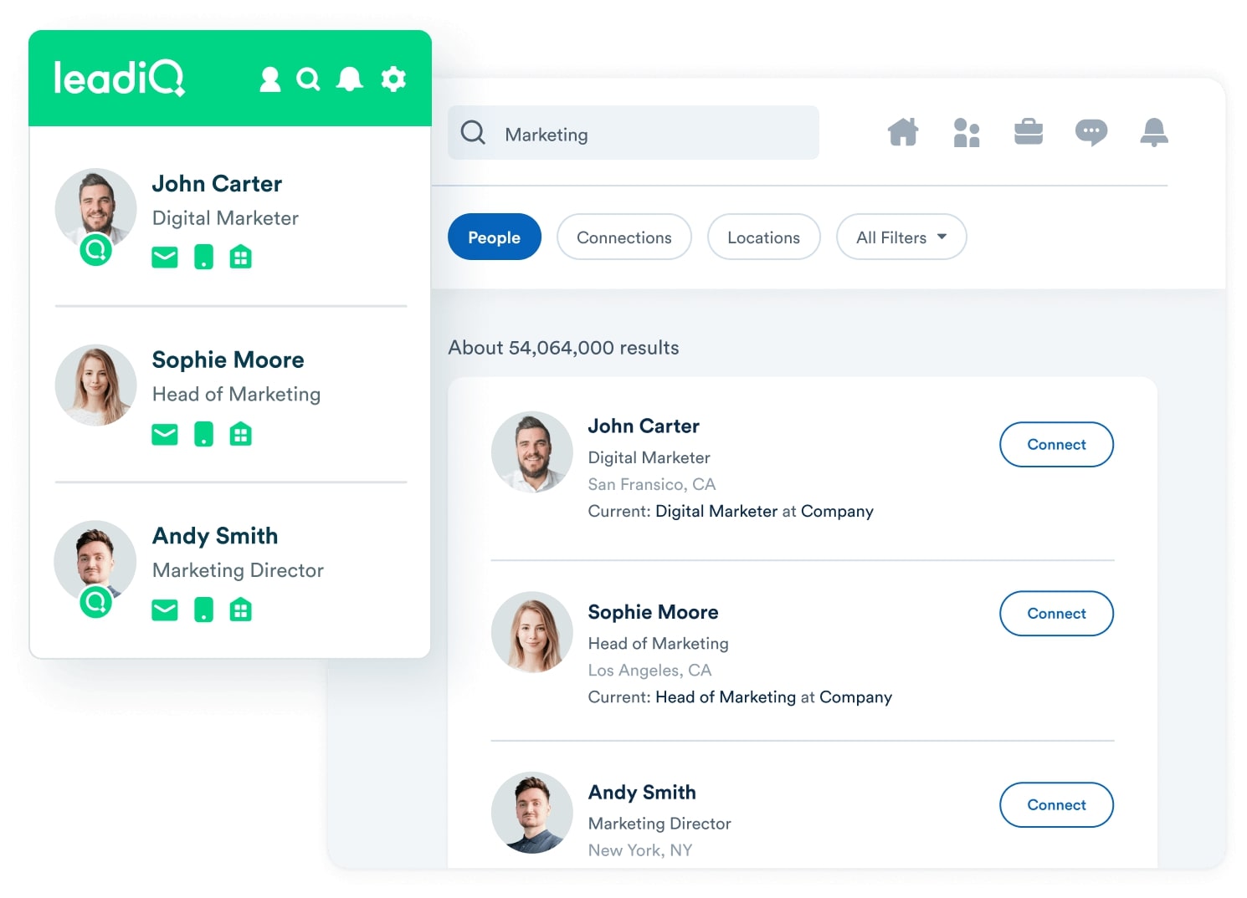The height and width of the screenshot is (898, 1247).
Task: Open the messaging chat bubble icon
Action: pyautogui.click(x=1091, y=133)
